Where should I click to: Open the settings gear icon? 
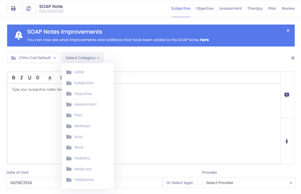pyautogui.click(x=293, y=58)
